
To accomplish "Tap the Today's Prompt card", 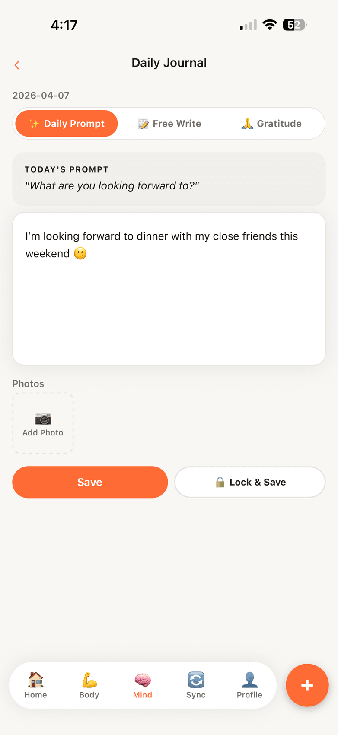I will point(169,179).
